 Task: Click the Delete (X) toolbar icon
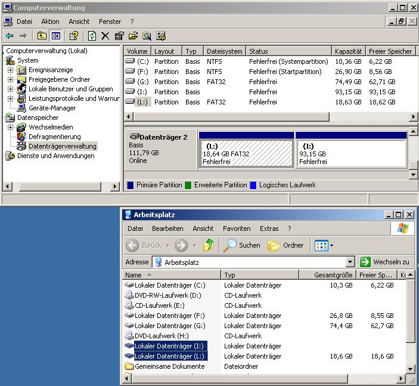105,36
